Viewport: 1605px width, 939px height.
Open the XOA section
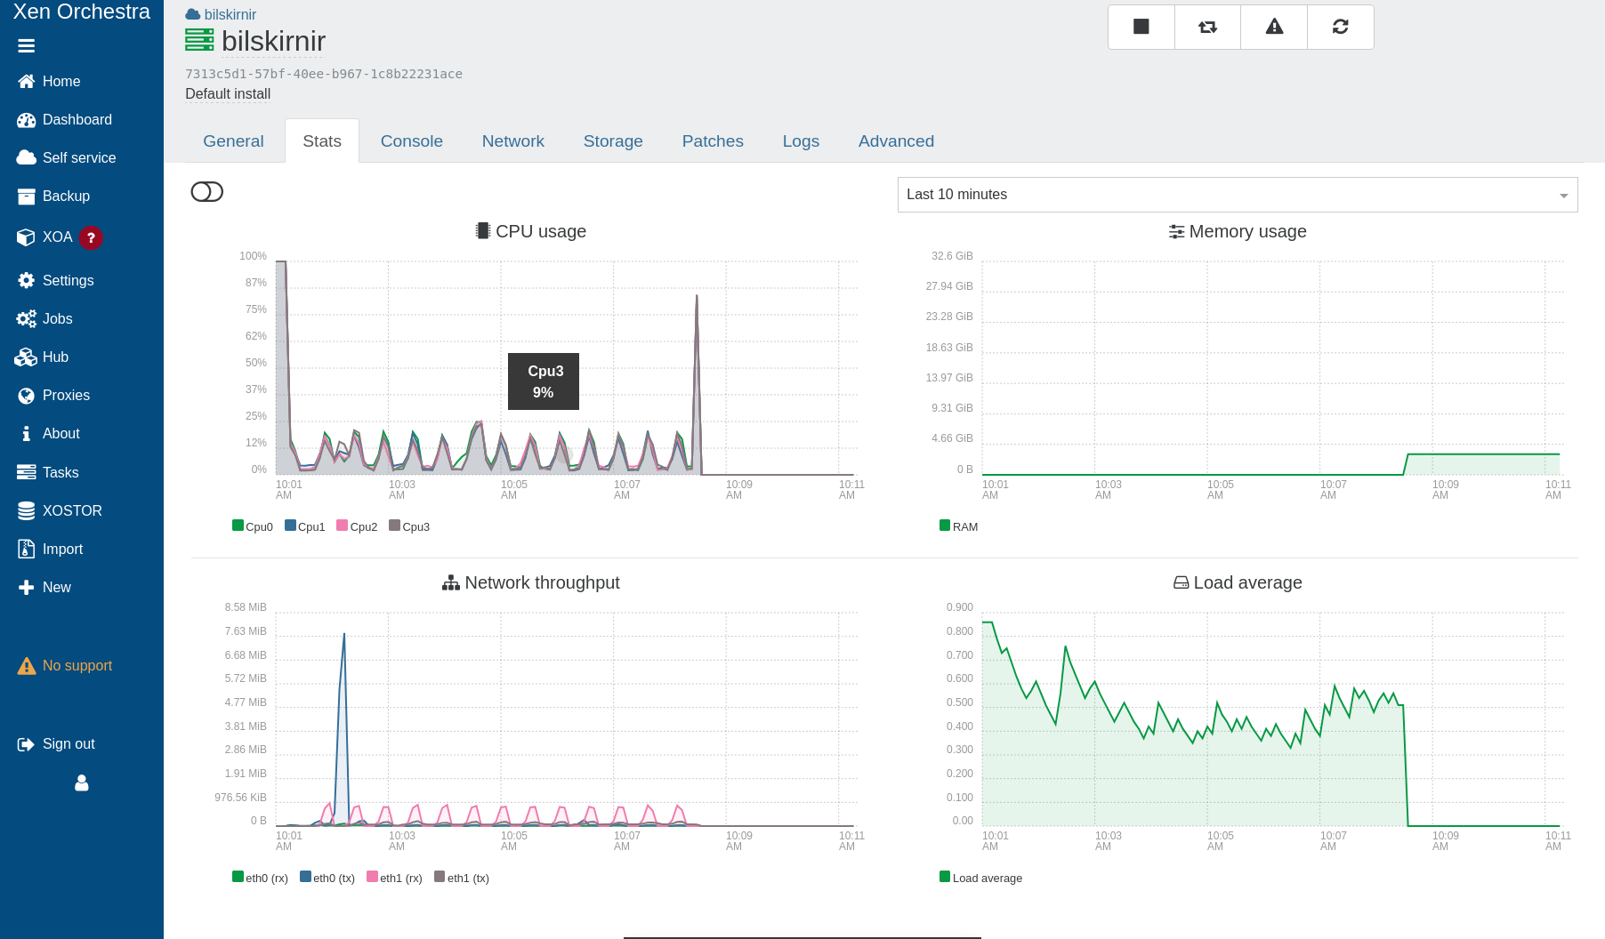(x=44, y=237)
